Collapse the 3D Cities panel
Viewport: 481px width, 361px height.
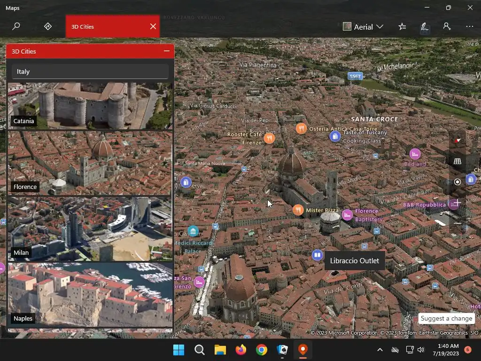pos(167,51)
